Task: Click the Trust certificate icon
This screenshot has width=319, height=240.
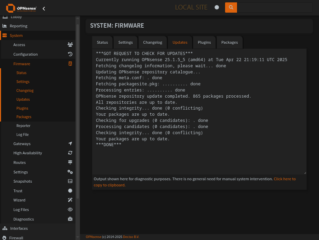Action: 70,190
